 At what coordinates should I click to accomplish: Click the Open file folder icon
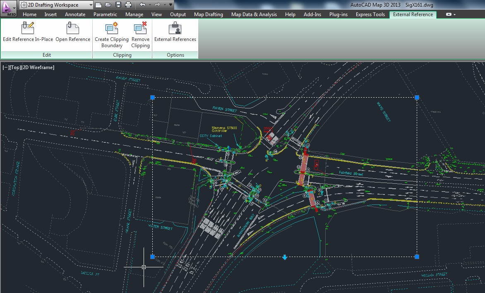(x=108, y=5)
